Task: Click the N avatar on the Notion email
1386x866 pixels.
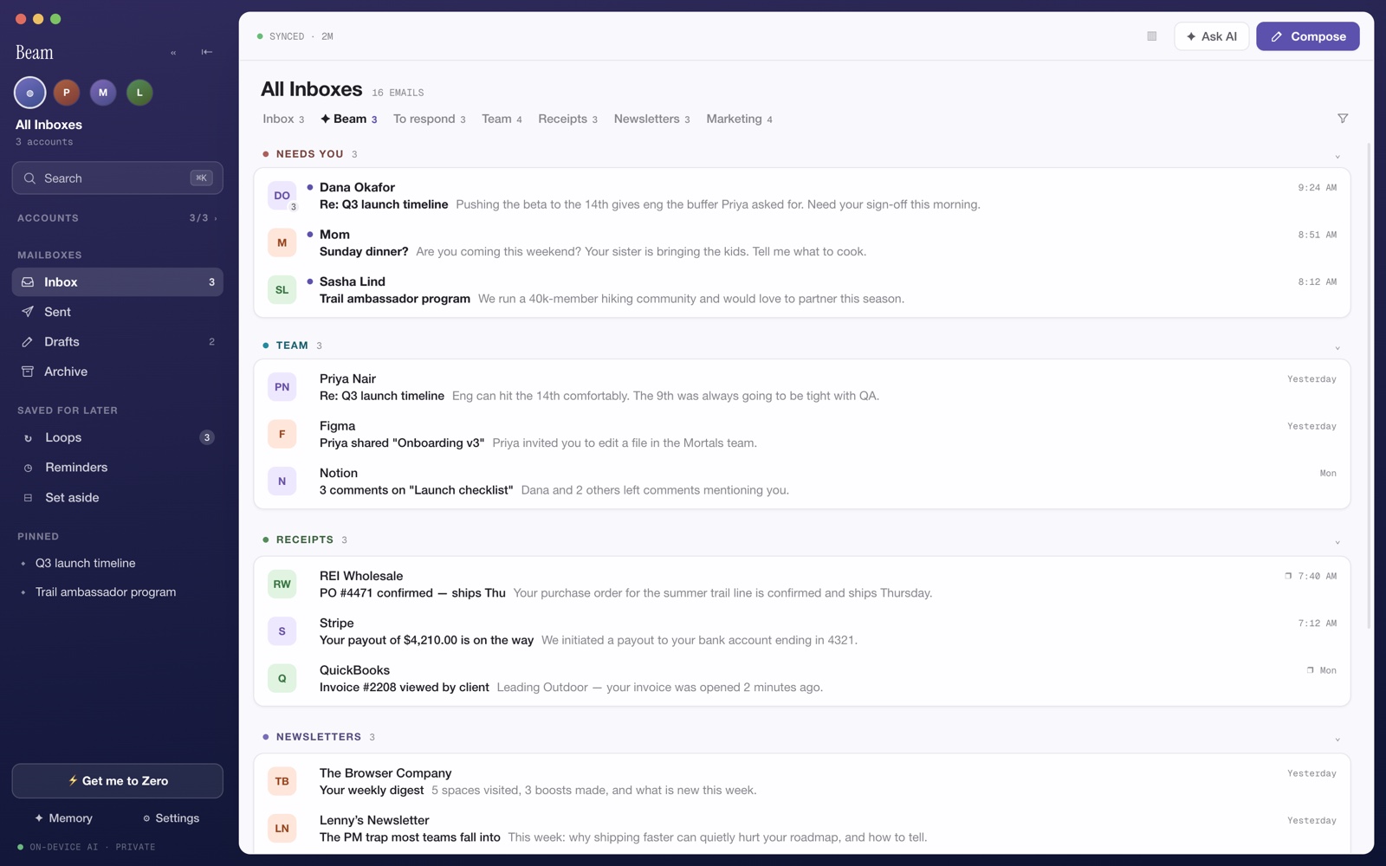Action: tap(282, 481)
